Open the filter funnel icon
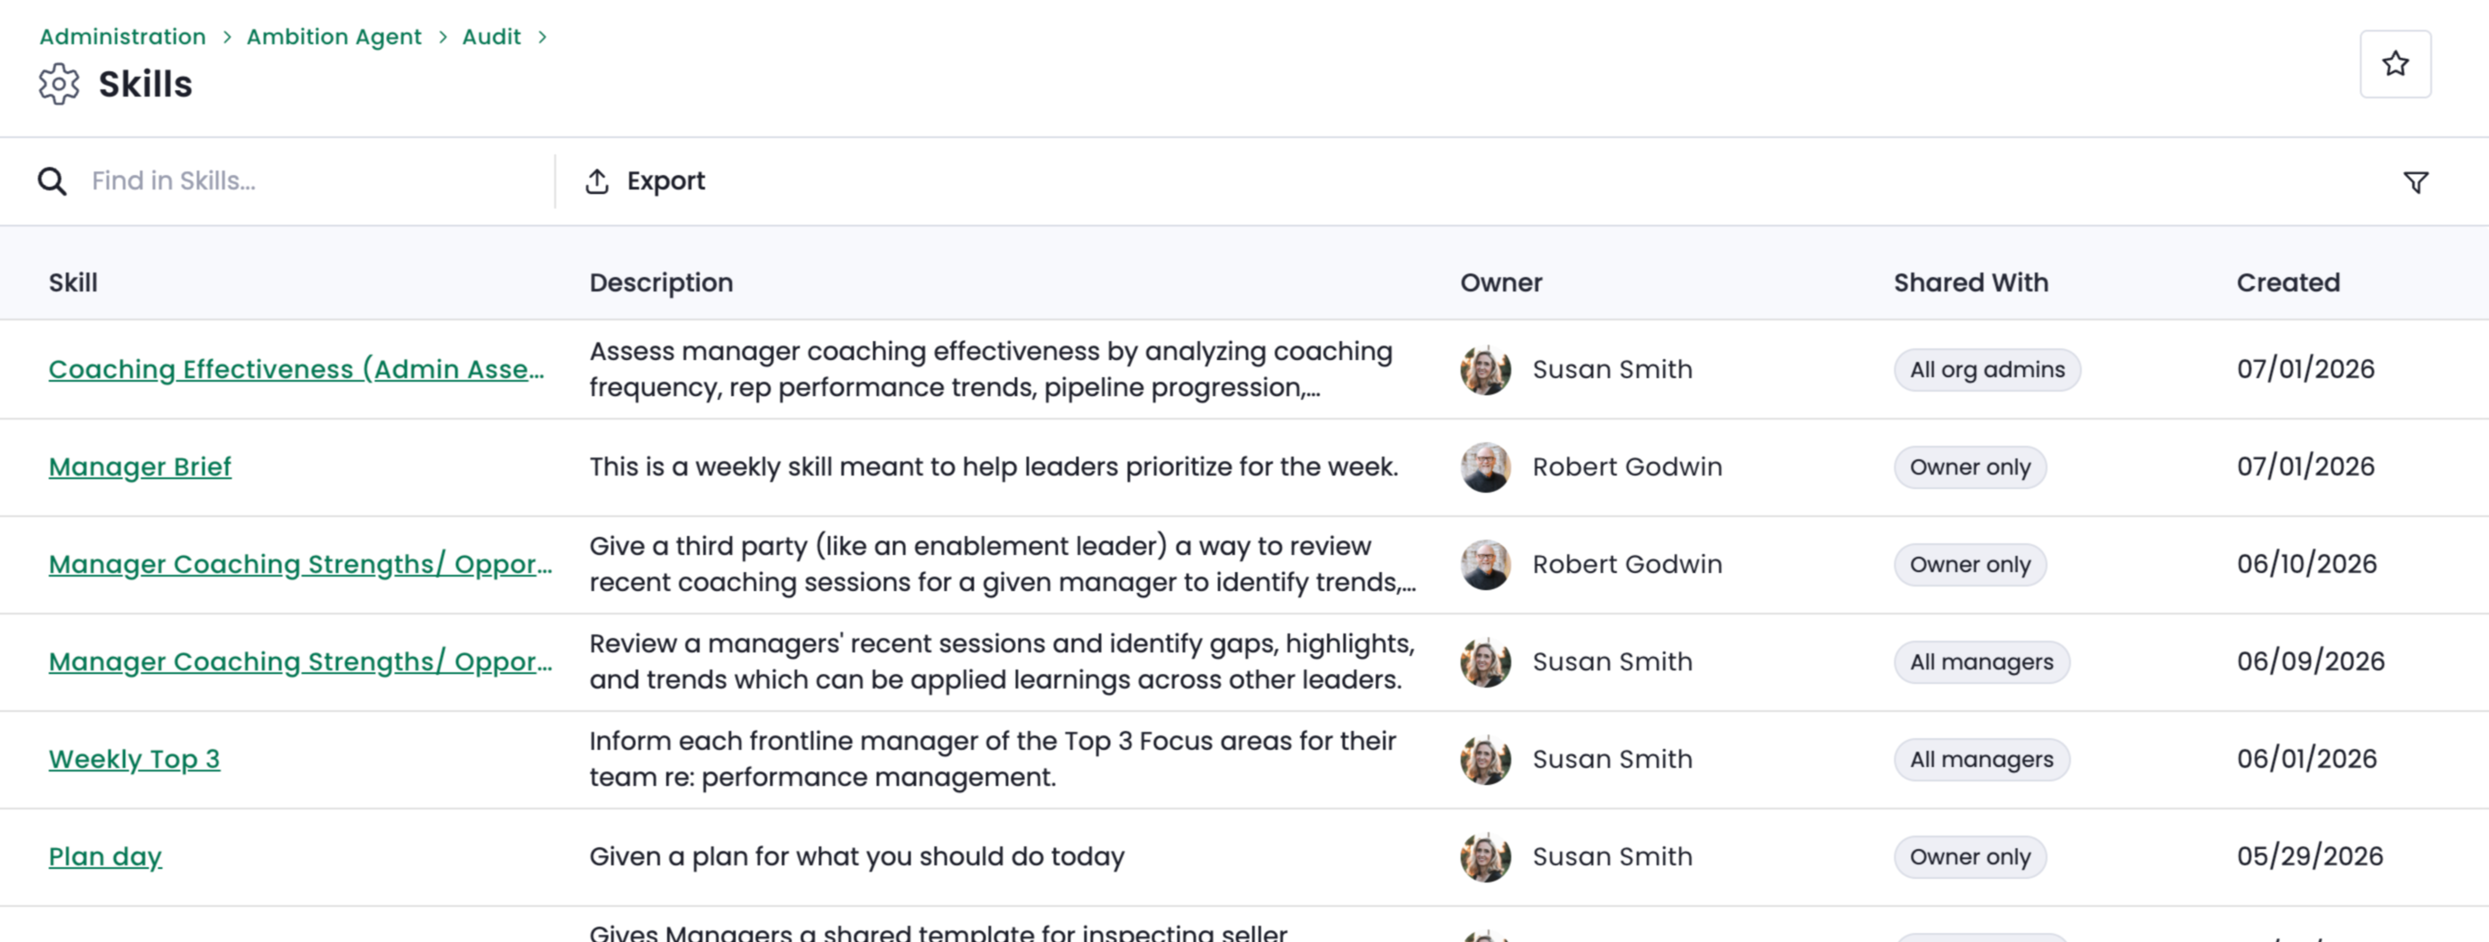Image resolution: width=2489 pixels, height=942 pixels. tap(2416, 181)
